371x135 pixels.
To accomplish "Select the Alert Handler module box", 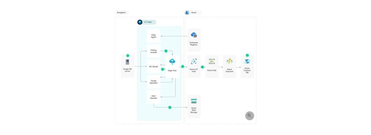I will point(154,97).
